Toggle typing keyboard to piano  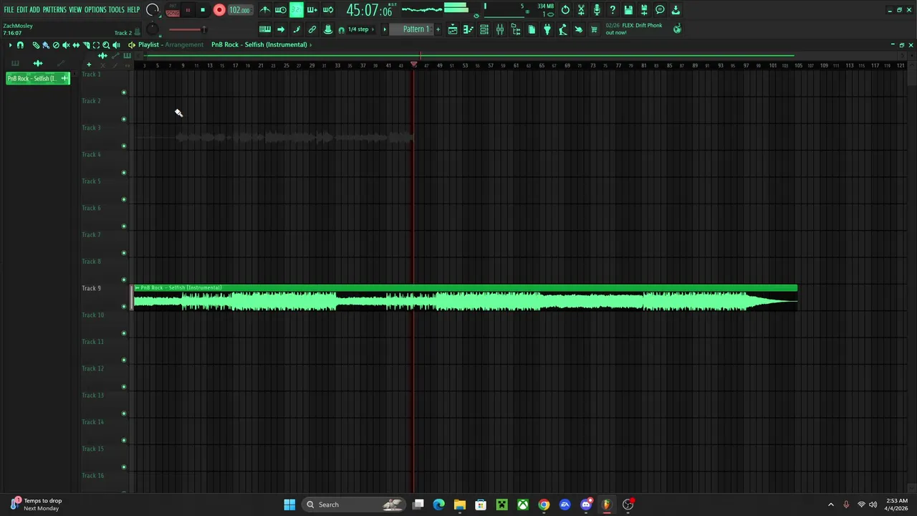pyautogui.click(x=264, y=29)
